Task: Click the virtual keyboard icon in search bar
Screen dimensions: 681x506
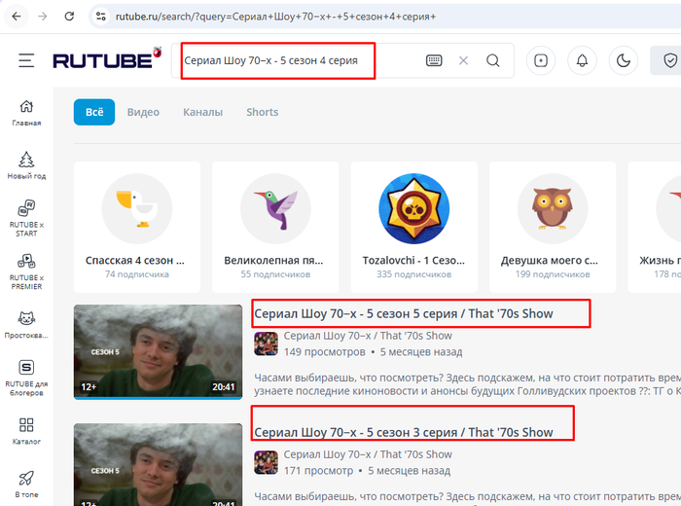Action: (x=434, y=60)
